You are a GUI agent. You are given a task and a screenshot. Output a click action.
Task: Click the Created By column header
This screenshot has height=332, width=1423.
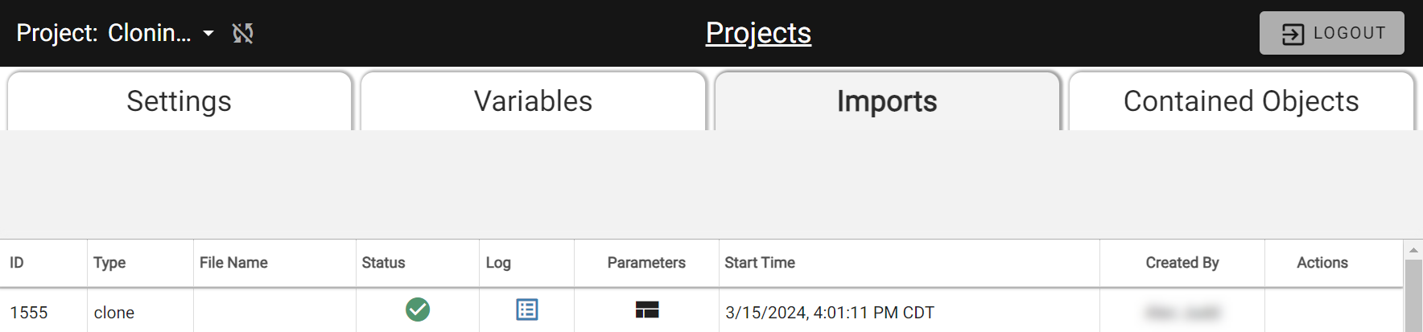coord(1182,263)
